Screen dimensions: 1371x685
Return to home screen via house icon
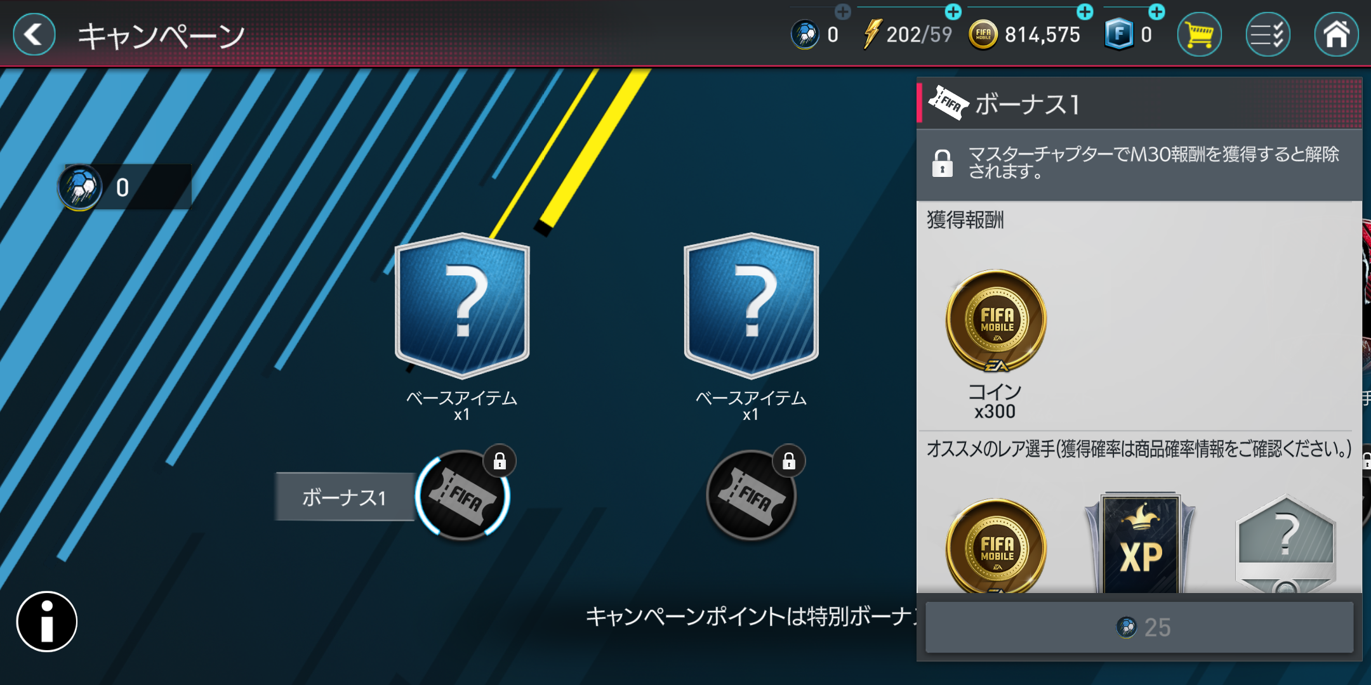pos(1336,34)
